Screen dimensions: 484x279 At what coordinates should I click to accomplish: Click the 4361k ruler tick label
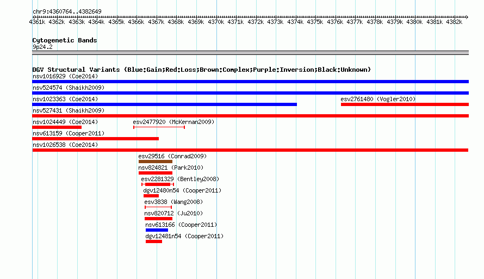[x=37, y=22]
